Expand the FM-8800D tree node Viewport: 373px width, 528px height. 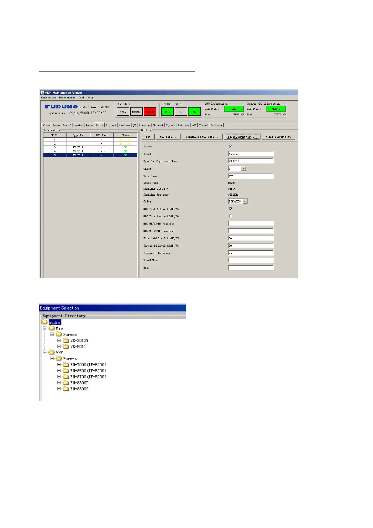[59, 383]
